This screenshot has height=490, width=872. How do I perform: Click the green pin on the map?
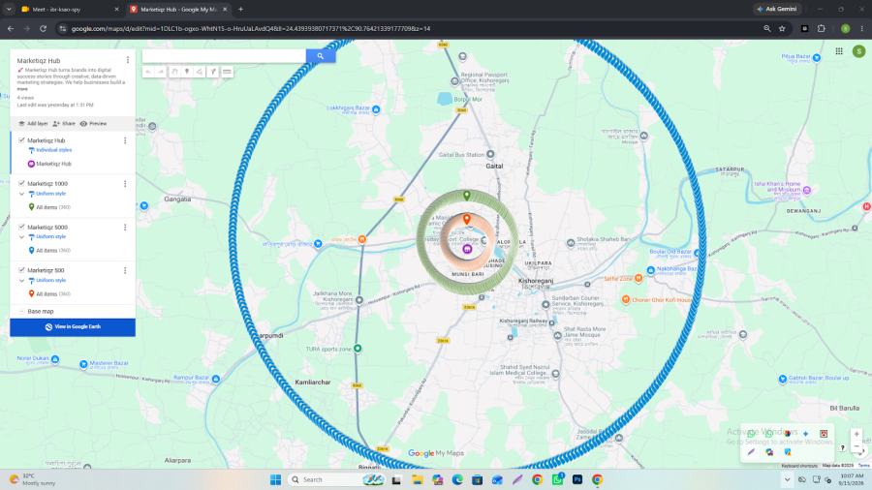coord(467,195)
